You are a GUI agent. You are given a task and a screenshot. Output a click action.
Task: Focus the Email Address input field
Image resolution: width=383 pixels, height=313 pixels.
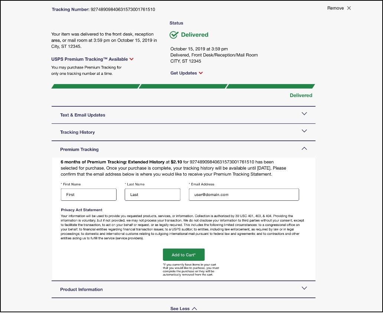(244, 194)
